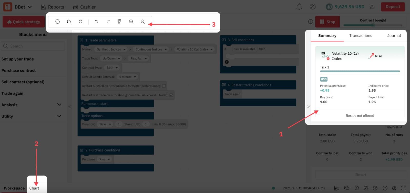Click the Deposit button
This screenshot has width=410, height=193.
point(393,7)
